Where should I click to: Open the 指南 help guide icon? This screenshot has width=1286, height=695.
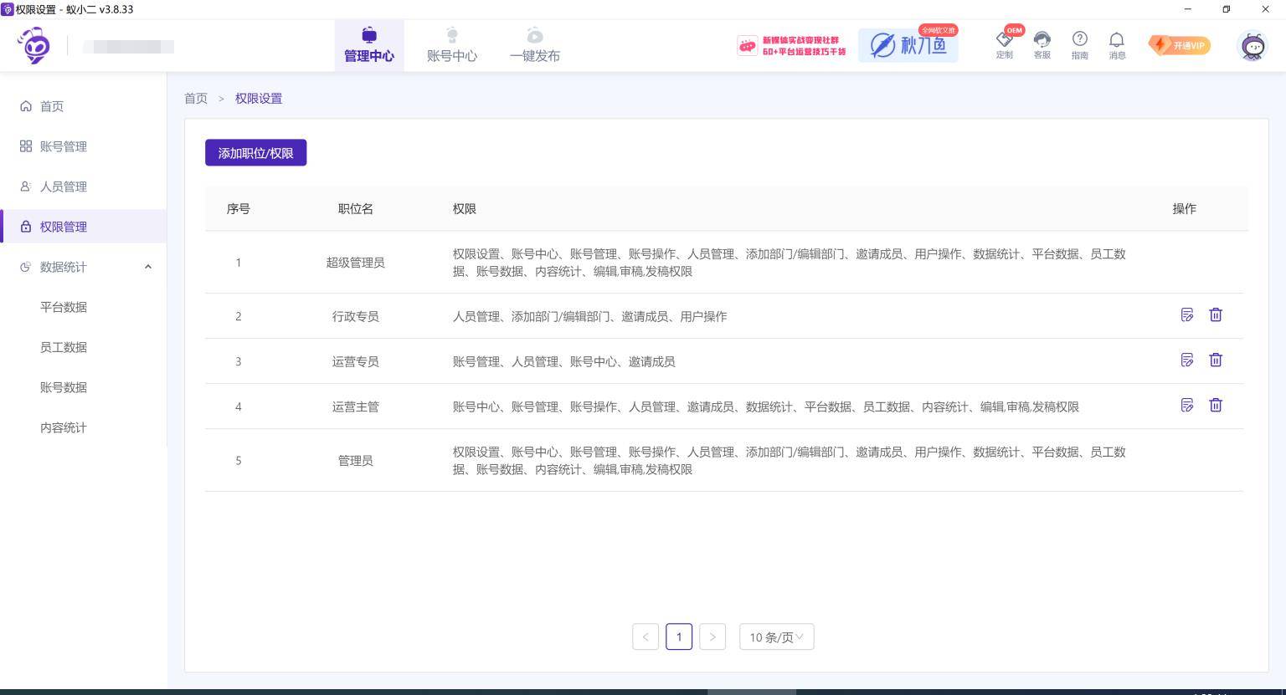click(1079, 45)
